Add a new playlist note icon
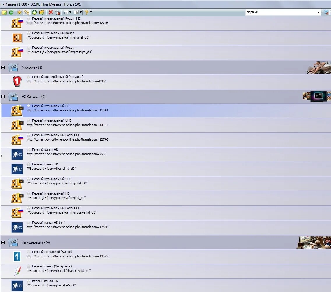 [4, 12]
